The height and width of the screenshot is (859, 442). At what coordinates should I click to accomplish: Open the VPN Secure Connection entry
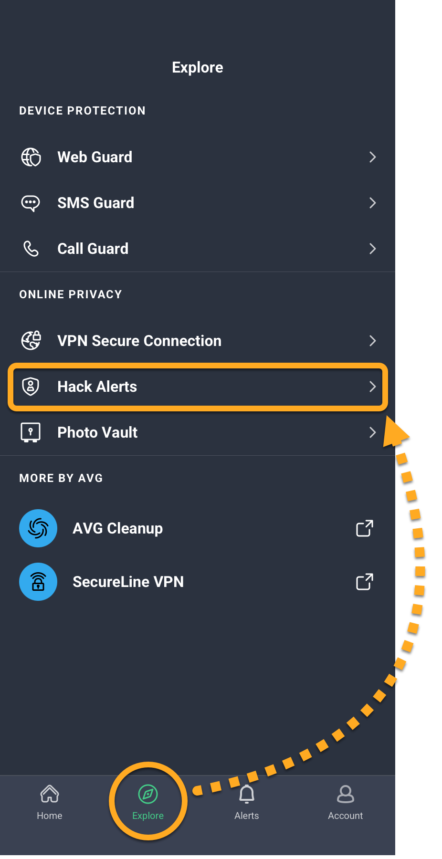point(198,341)
